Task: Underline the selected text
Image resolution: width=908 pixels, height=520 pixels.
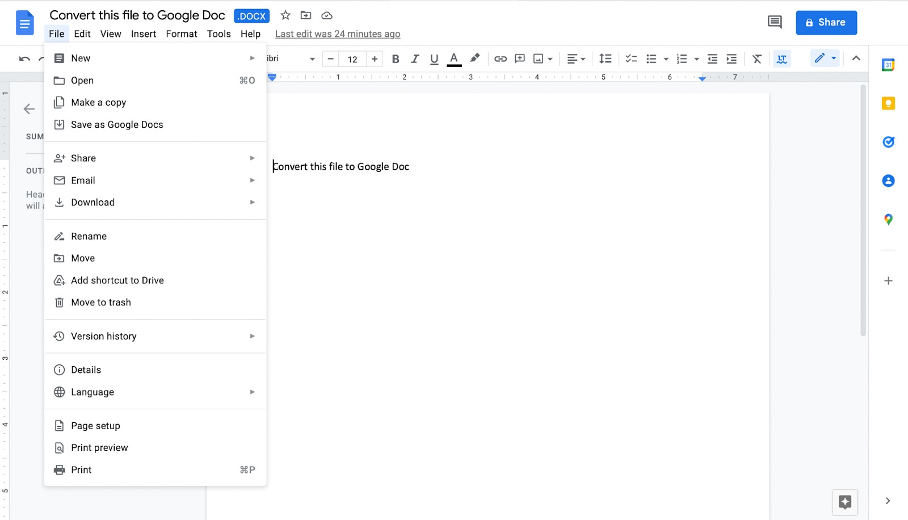Action: click(x=434, y=58)
